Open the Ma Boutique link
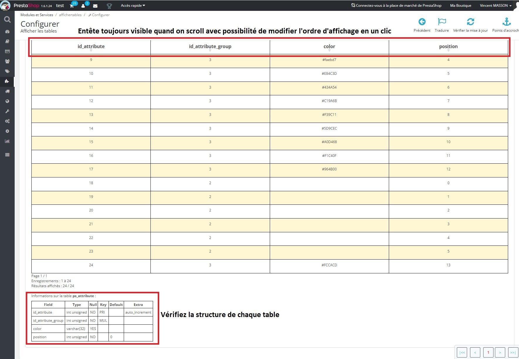The height and width of the screenshot is (359, 519). [461, 6]
